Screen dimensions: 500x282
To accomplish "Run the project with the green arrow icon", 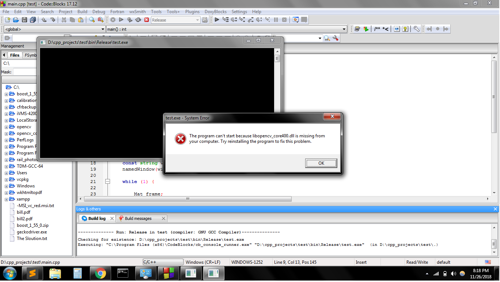I will pos(121,20).
